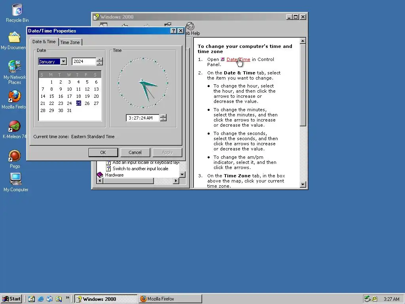The height and width of the screenshot is (304, 405).
Task: Select highlighted day 25 in calendar
Action: [79, 103]
